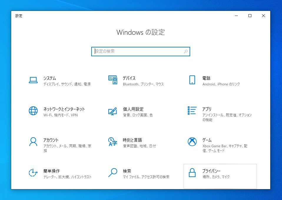This screenshot has width=282, height=200.
Task: Close the 設定 window
Action: point(263,16)
